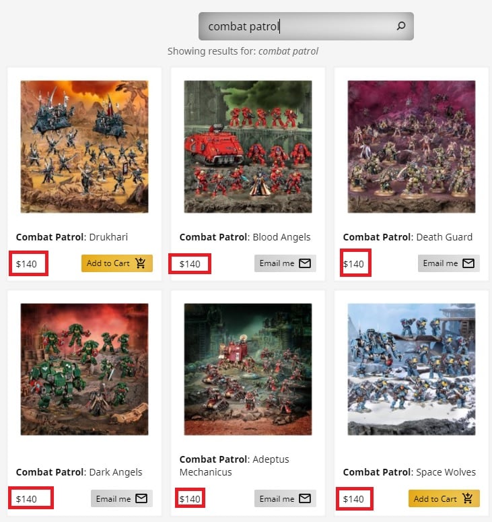The height and width of the screenshot is (522, 492).
Task: Open the Combat Patrol: Death Guard title link
Action: pos(407,237)
